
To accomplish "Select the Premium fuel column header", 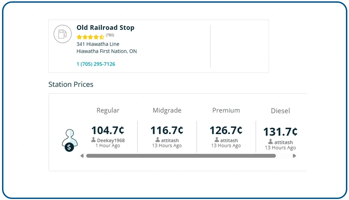I will (226, 110).
